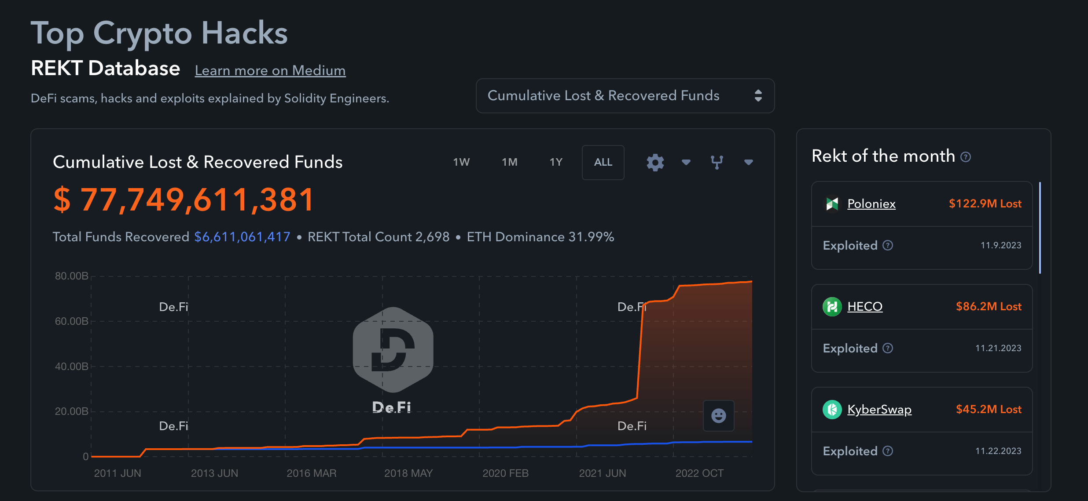Click the 11.21.2023 date
This screenshot has height=501, width=1088.
point(998,348)
